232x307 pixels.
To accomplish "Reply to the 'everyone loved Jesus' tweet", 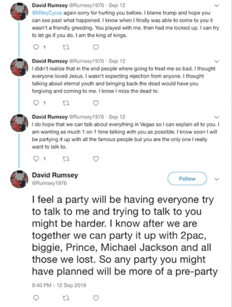I will pyautogui.click(x=36, y=103).
